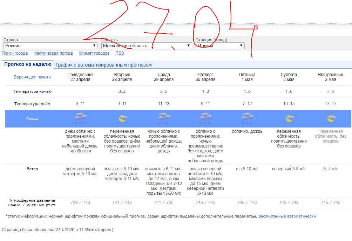Screen dimensions: 352x241
Task: Click Monday 27 April rainy cloud icon
Action: point(80,118)
